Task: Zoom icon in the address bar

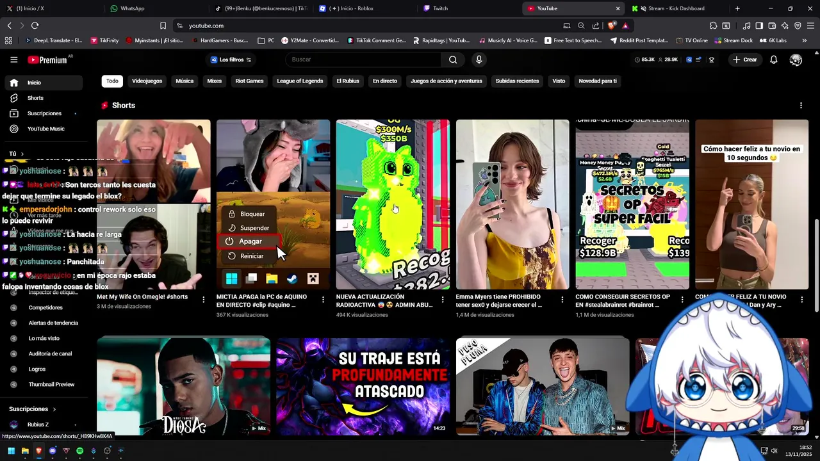Action: pos(581,26)
